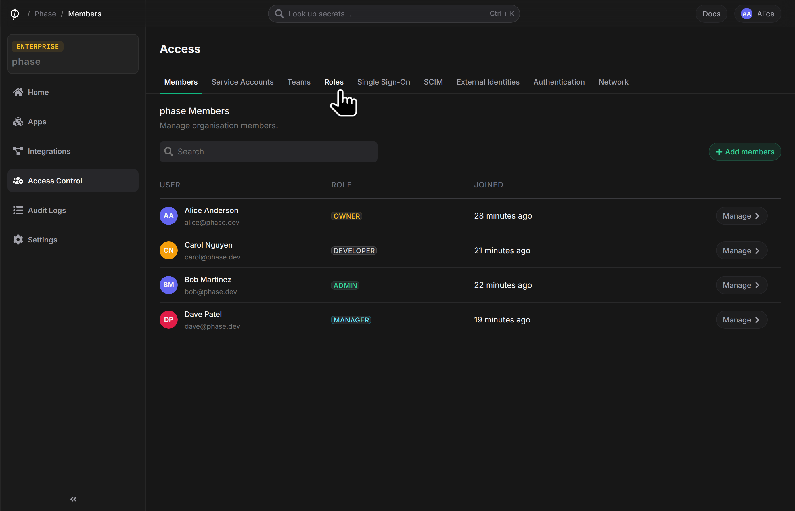Viewport: 795px width, 511px height.
Task: Open the Network tab
Action: click(x=613, y=82)
